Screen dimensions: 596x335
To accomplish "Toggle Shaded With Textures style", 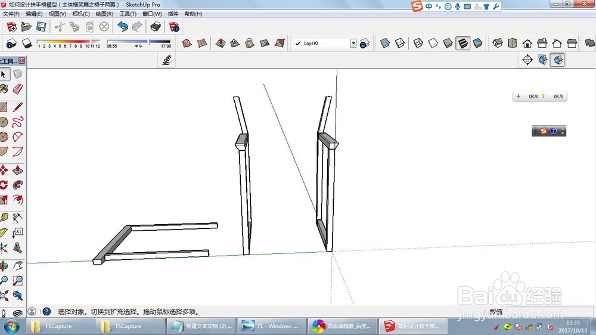I will click(462, 43).
